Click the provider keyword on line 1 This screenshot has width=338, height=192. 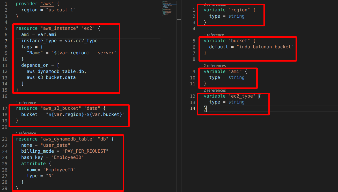26,4
